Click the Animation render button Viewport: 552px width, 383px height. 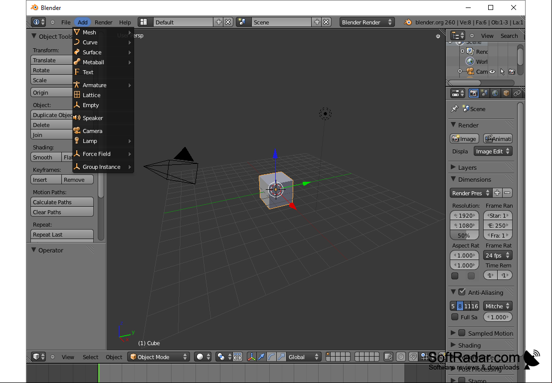(x=498, y=139)
